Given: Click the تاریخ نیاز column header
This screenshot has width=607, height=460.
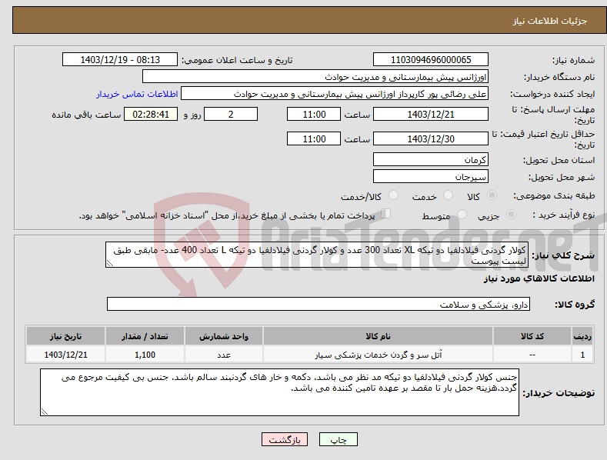Looking at the screenshot, I should coord(66,336).
